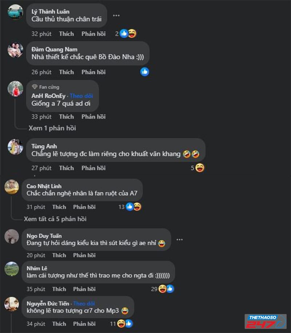
Task: Expand Xem tất cả 5 phản hồi
Action: pyautogui.click(x=55, y=219)
